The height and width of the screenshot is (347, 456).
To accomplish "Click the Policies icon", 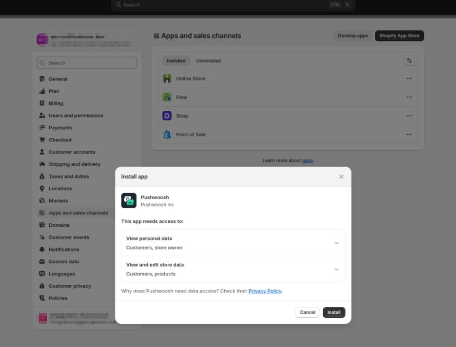I will point(42,298).
